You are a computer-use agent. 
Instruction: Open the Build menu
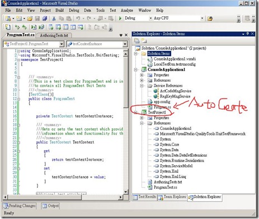60,10
